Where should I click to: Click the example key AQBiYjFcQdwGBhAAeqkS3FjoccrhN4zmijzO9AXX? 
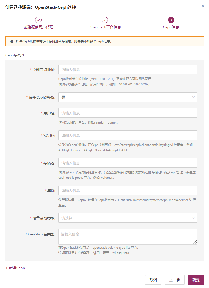tap(93, 150)
